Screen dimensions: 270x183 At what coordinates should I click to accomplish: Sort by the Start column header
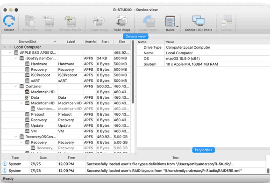[105, 42]
